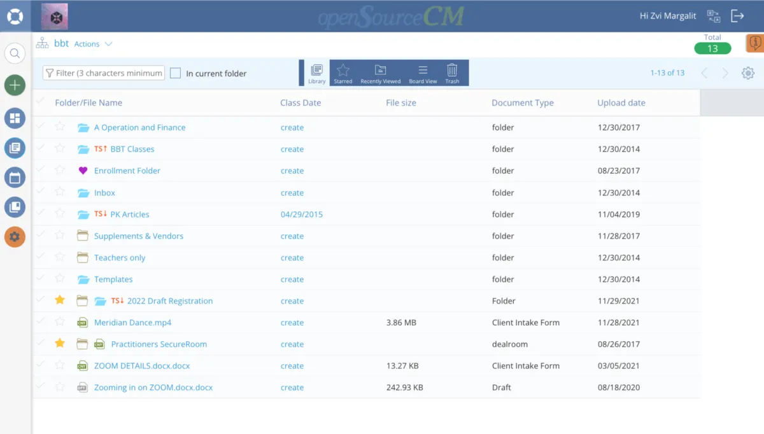This screenshot has width=764, height=434.
Task: Click the 04/29/2015 class date for PK Articles
Action: (x=302, y=214)
